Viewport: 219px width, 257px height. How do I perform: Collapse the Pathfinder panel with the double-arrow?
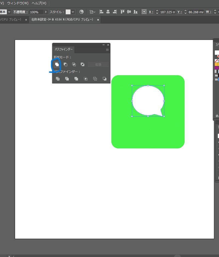(103, 45)
